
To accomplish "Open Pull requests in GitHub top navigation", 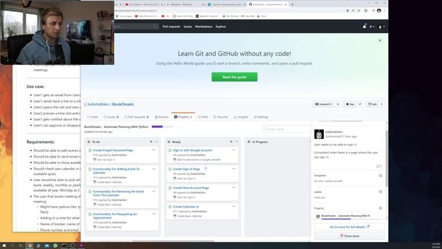I will tap(171, 26).
